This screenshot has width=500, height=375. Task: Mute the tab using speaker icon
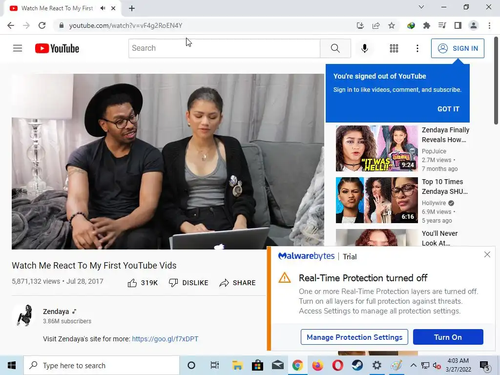tap(103, 8)
